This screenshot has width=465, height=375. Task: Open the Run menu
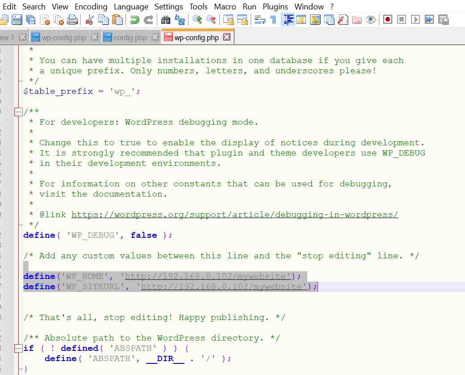click(x=249, y=6)
